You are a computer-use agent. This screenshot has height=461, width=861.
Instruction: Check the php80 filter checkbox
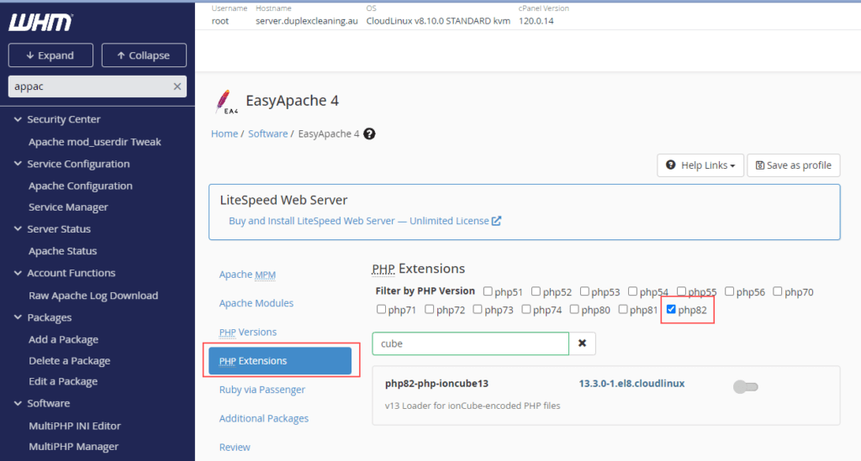point(574,309)
